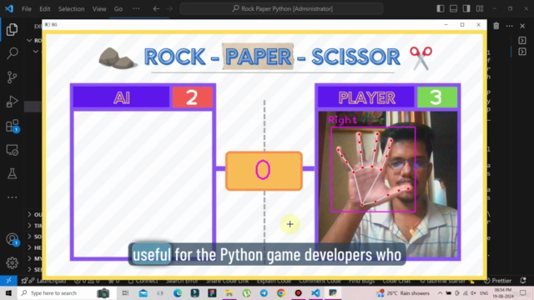534x300 pixels.
Task: Open the Manage gear settings
Action: click(12, 262)
